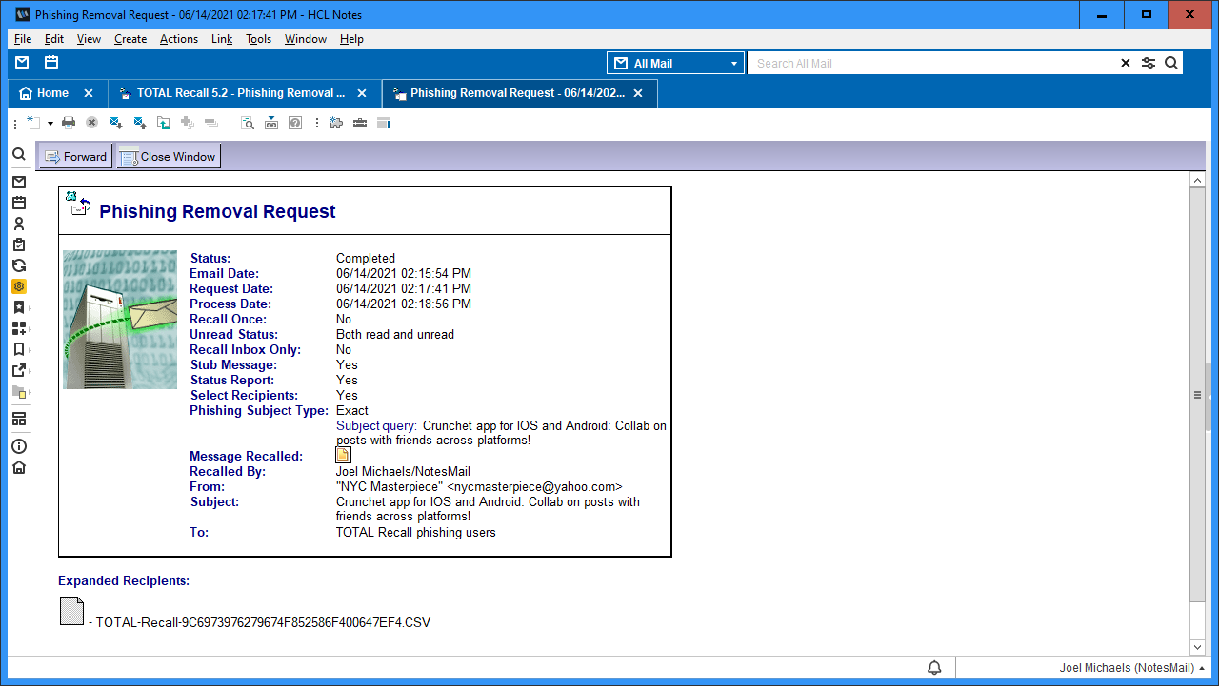Open the Message Recalled document icon
The image size is (1219, 686).
pos(343,455)
